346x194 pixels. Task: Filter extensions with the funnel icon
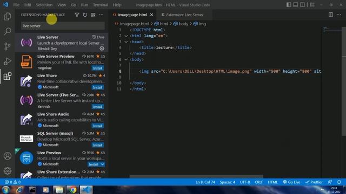77,15
